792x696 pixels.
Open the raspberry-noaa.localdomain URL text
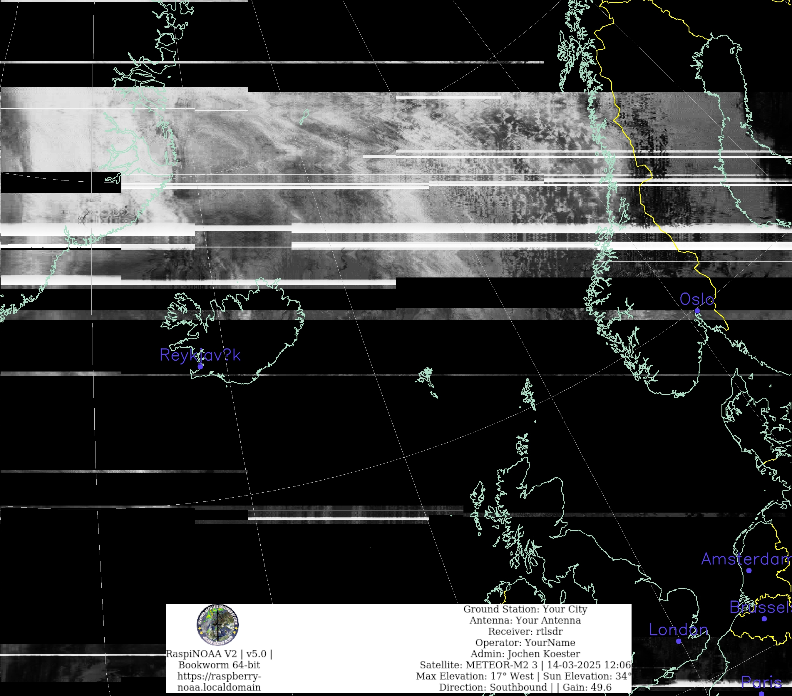[x=219, y=682]
